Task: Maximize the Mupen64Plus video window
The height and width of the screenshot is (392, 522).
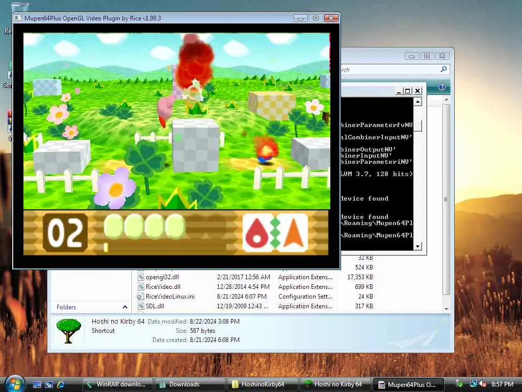Action: [x=315, y=18]
